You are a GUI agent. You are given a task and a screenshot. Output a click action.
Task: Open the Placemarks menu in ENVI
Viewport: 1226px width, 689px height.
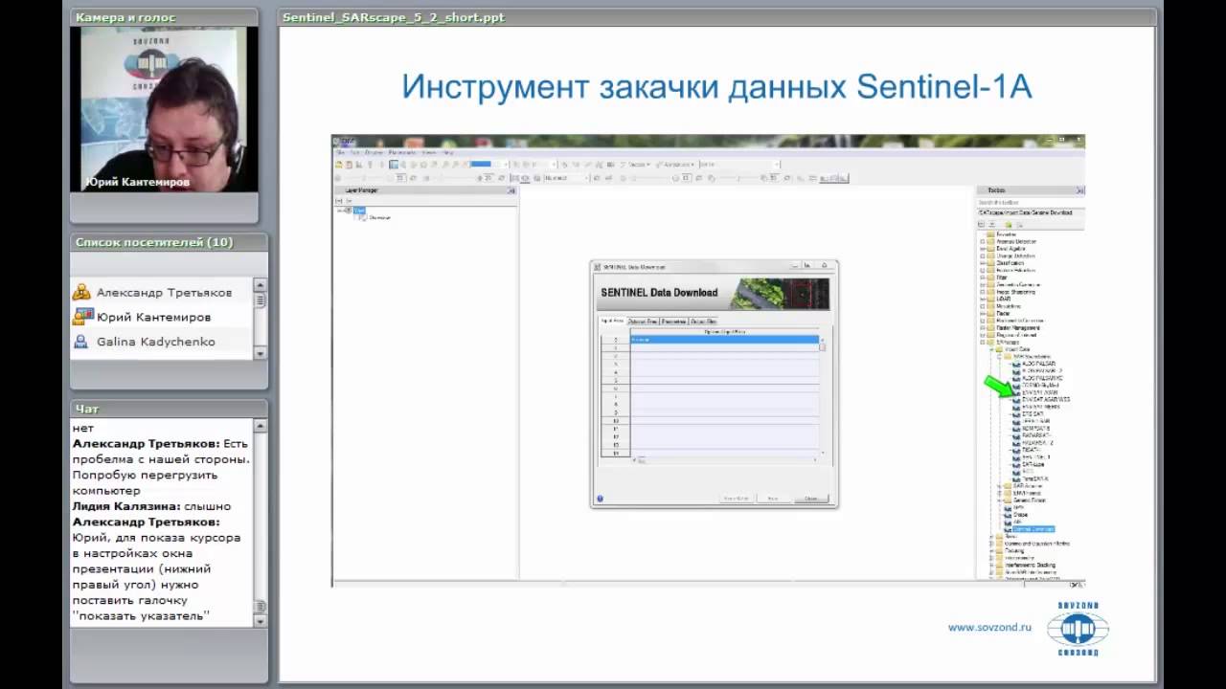[401, 152]
